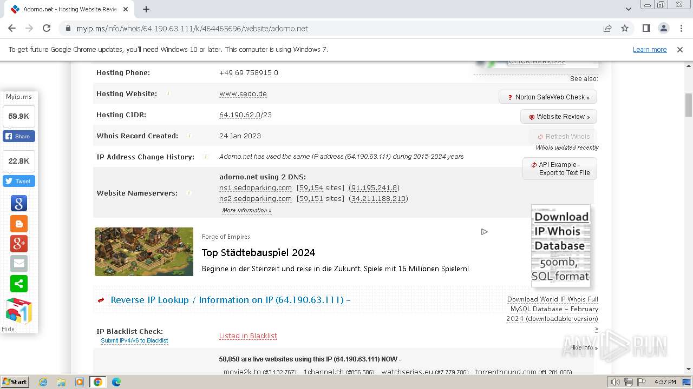Click Facebook Share button
This screenshot has height=389, width=693.
(x=19, y=136)
